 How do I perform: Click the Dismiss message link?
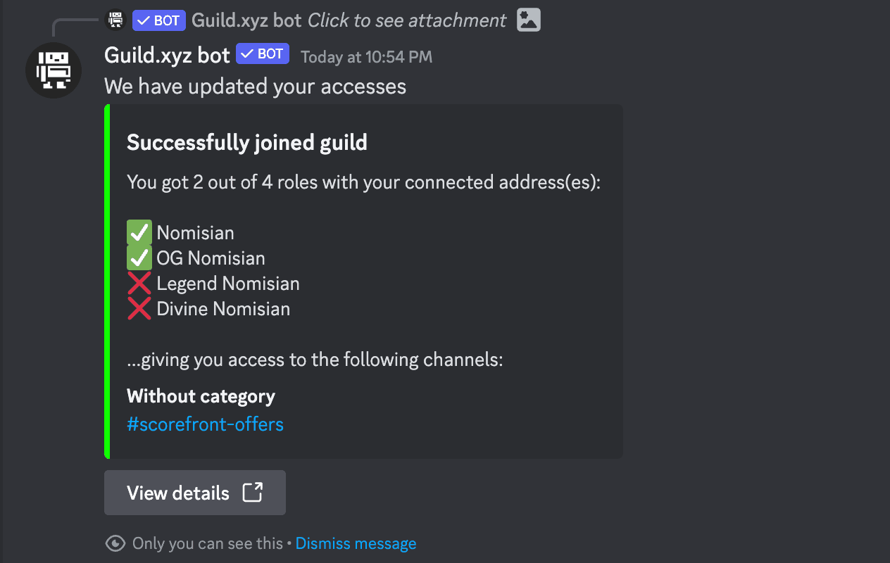coord(356,543)
